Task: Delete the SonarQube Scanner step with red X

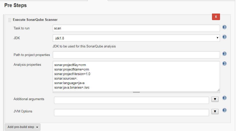Action: [x=216, y=17]
